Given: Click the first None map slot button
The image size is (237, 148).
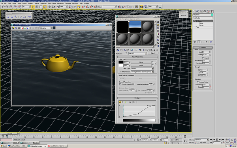Looking at the screenshot, I should pyautogui.click(x=141, y=62).
